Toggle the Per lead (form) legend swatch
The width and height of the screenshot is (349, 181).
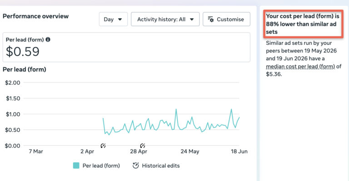[x=76, y=166]
